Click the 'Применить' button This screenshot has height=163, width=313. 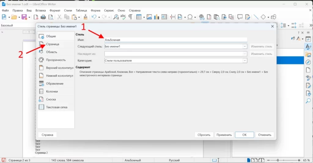pos(224,135)
